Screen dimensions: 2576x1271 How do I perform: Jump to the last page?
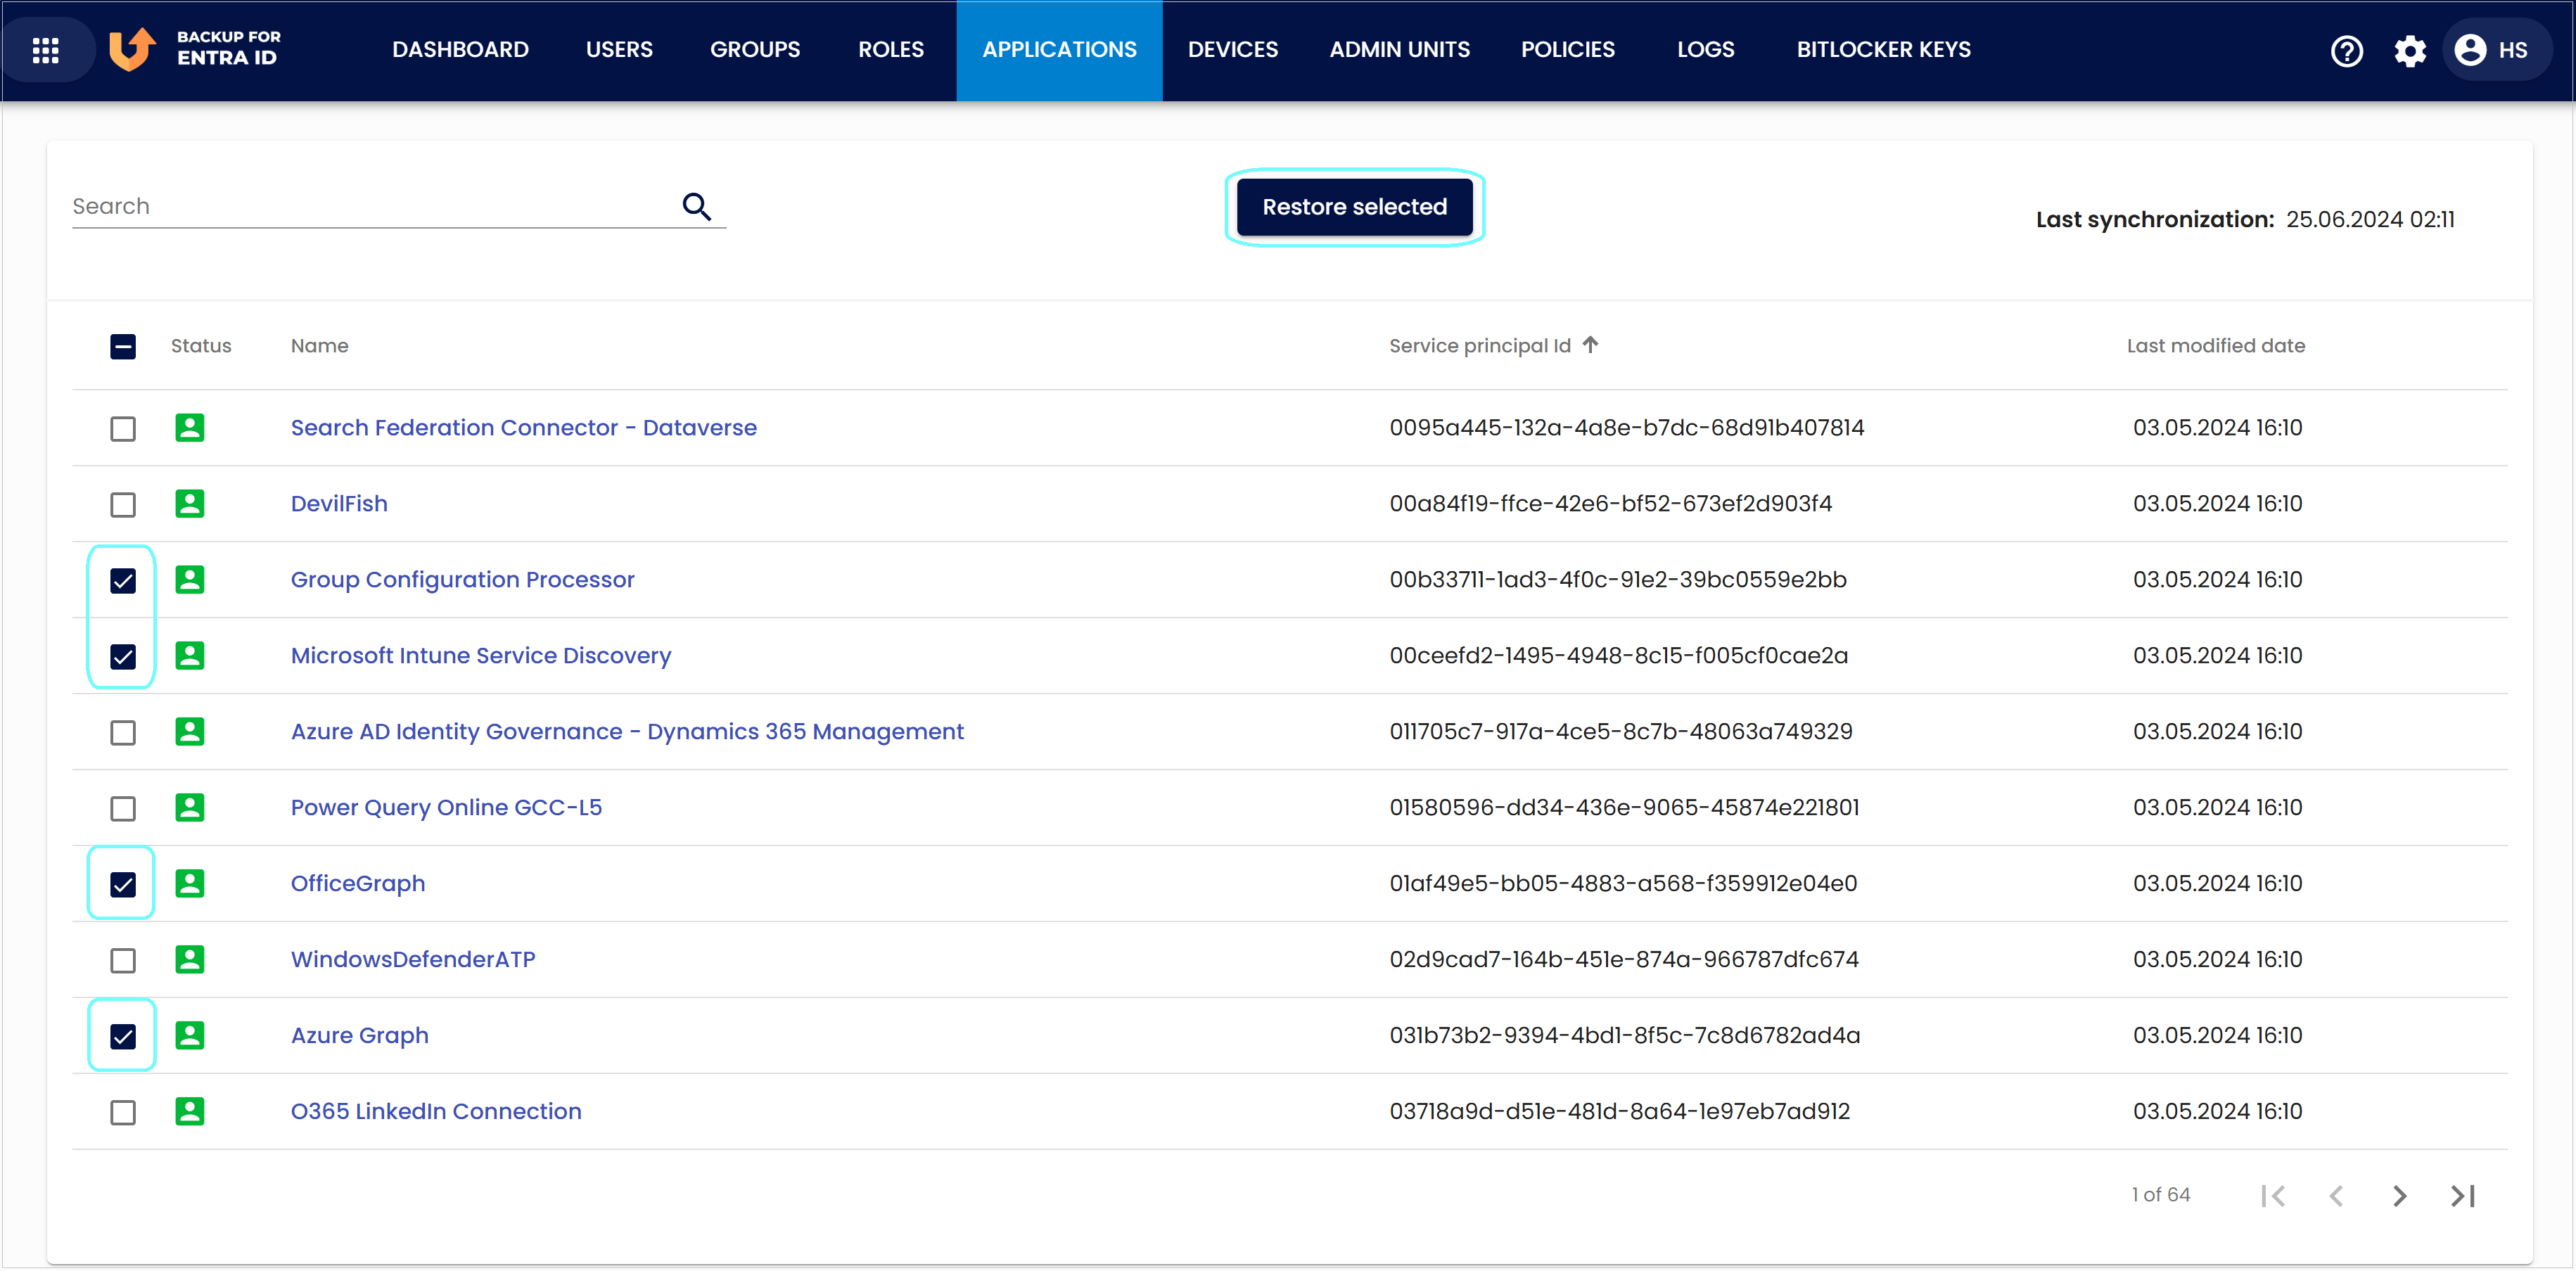(2463, 1196)
